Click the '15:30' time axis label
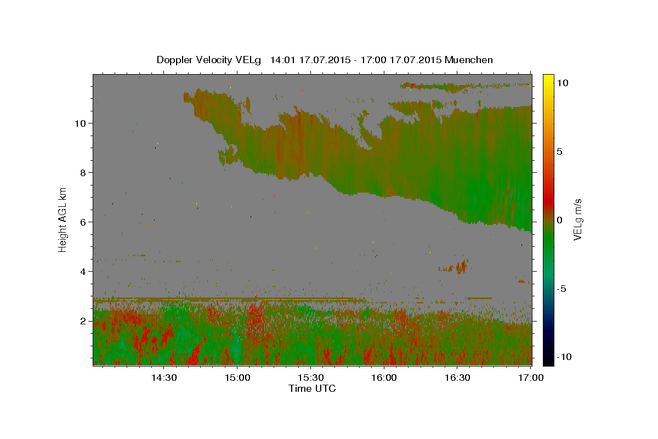 [x=310, y=378]
